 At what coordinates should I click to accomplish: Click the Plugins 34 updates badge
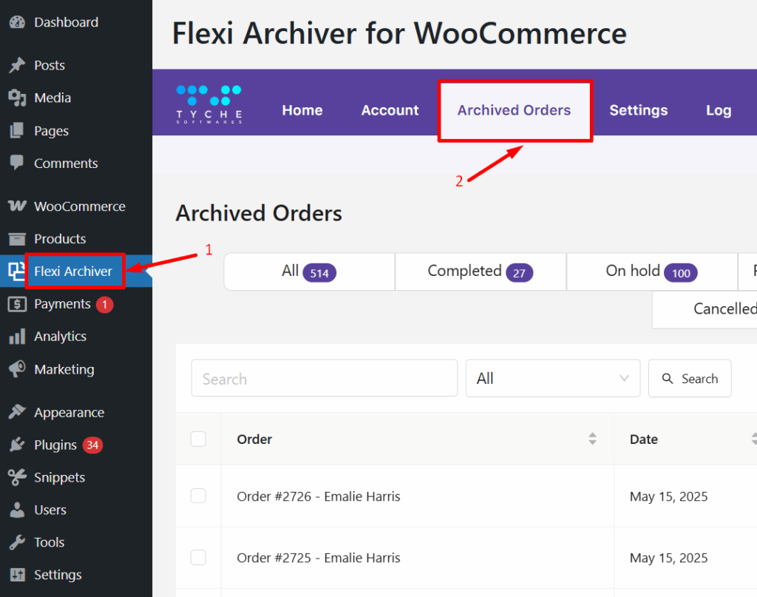pos(92,445)
